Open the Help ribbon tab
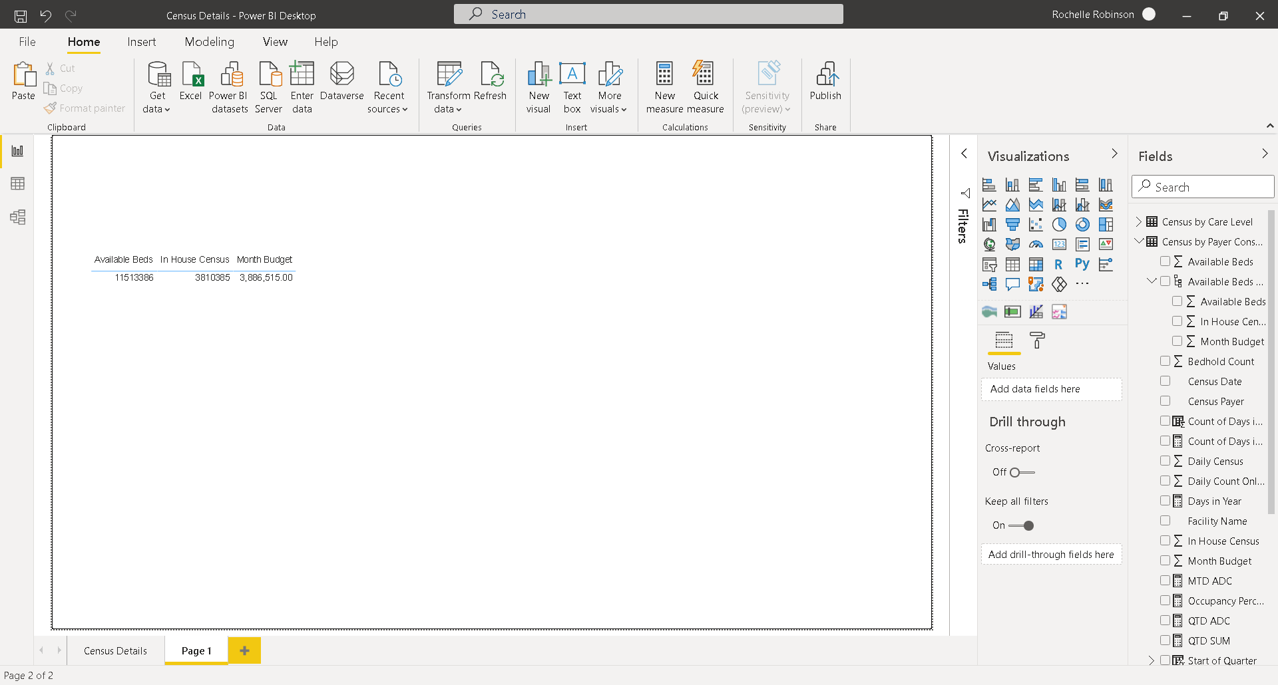The image size is (1278, 685). (x=326, y=42)
